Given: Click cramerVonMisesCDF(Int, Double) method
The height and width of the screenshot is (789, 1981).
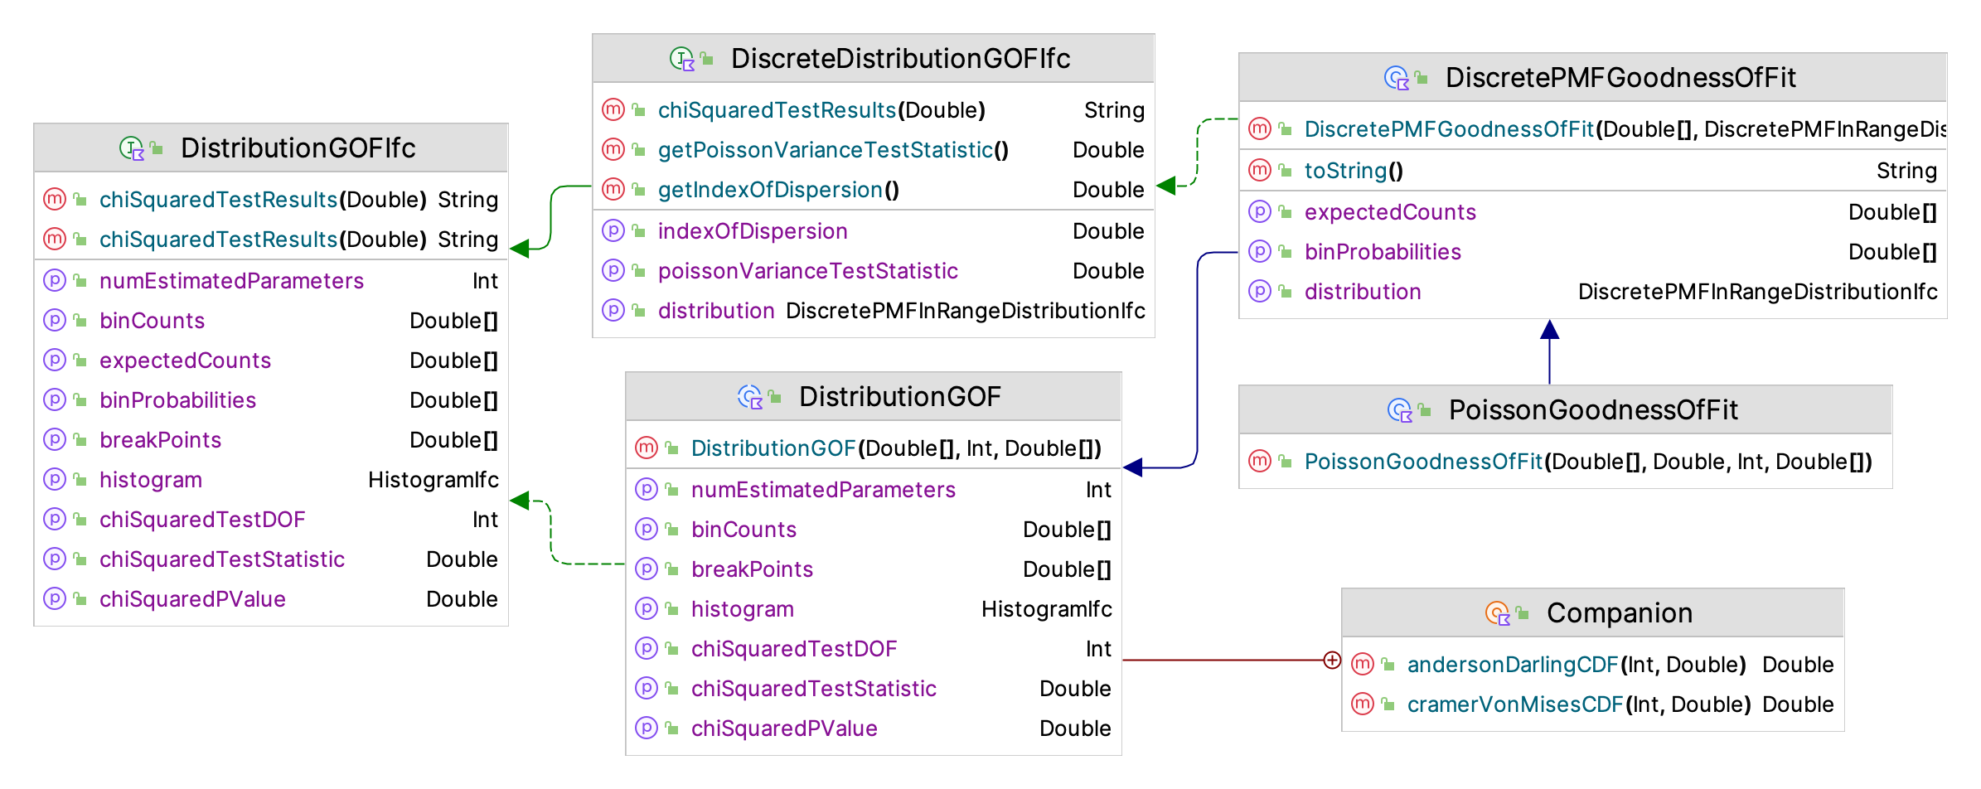Looking at the screenshot, I should click(x=1579, y=704).
